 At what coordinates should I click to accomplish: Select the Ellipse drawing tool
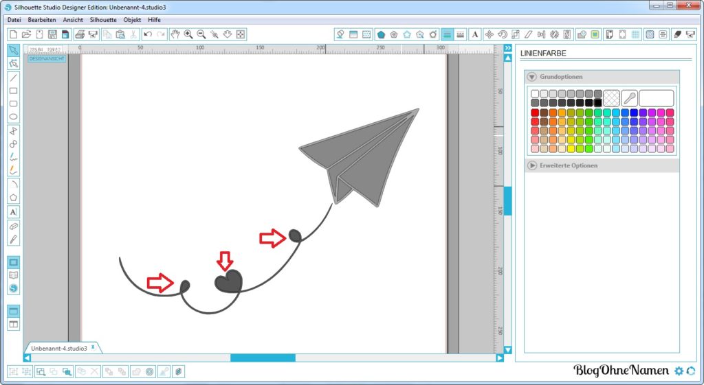(x=13, y=117)
